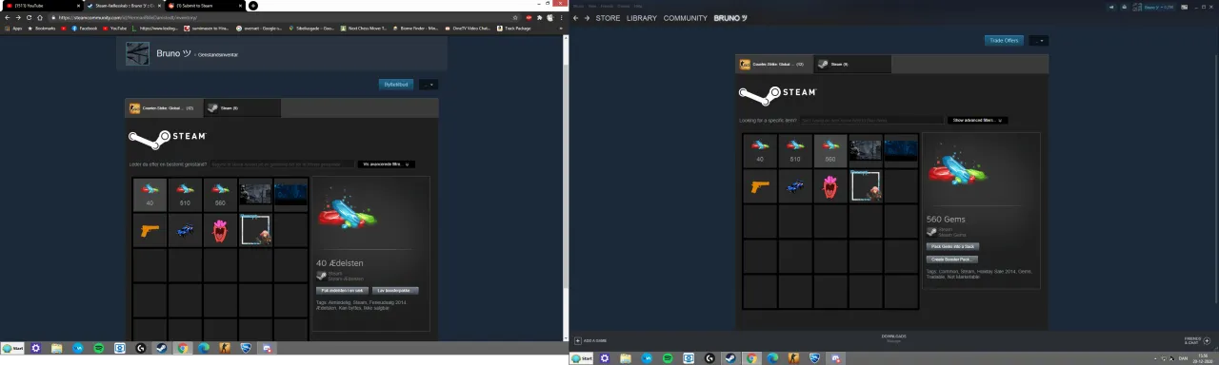1219x365 pixels.
Task: Select the 510 gems item in browser inventory
Action: pos(185,194)
